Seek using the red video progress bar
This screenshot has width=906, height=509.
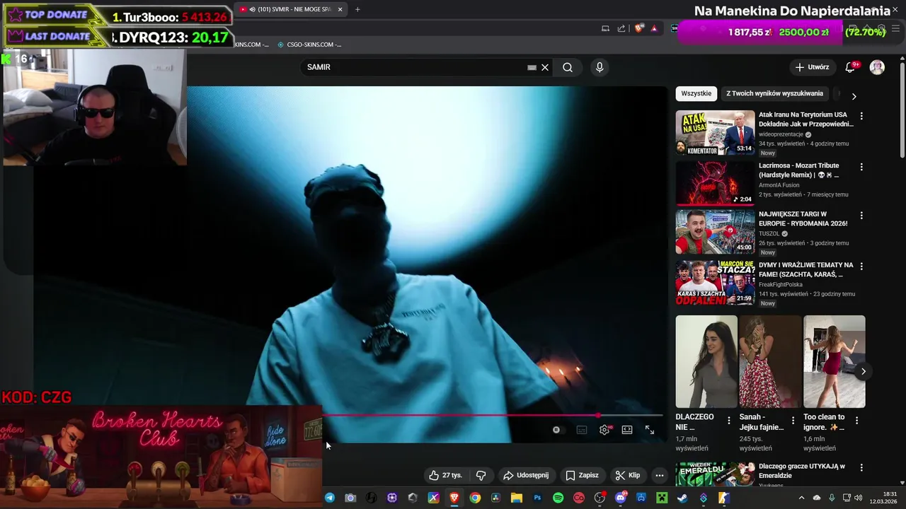pos(492,416)
